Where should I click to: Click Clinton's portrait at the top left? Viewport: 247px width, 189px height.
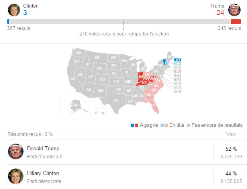14,10
